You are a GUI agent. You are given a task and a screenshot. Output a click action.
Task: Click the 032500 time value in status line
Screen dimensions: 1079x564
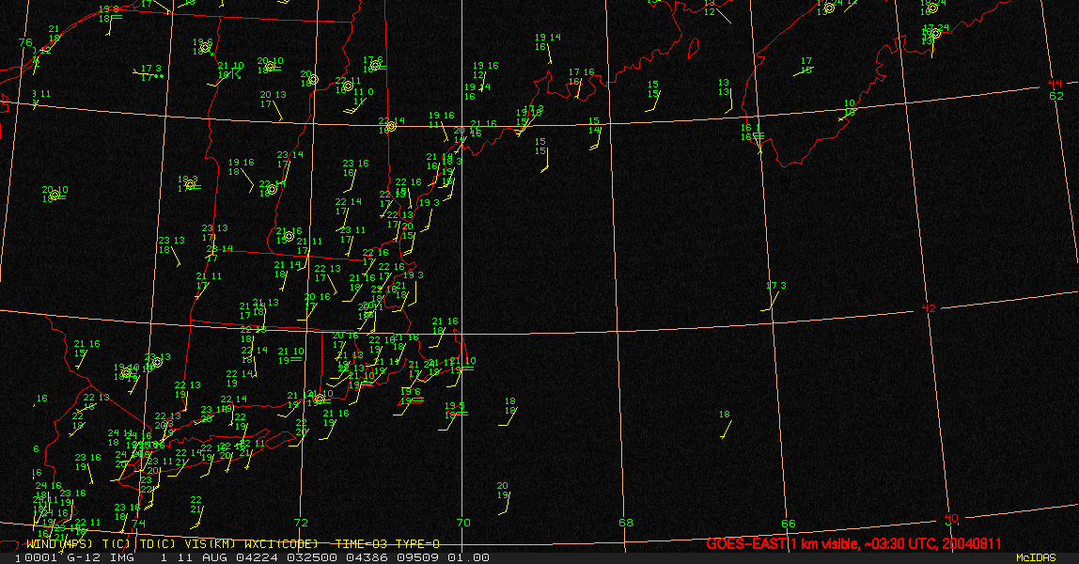pos(310,557)
